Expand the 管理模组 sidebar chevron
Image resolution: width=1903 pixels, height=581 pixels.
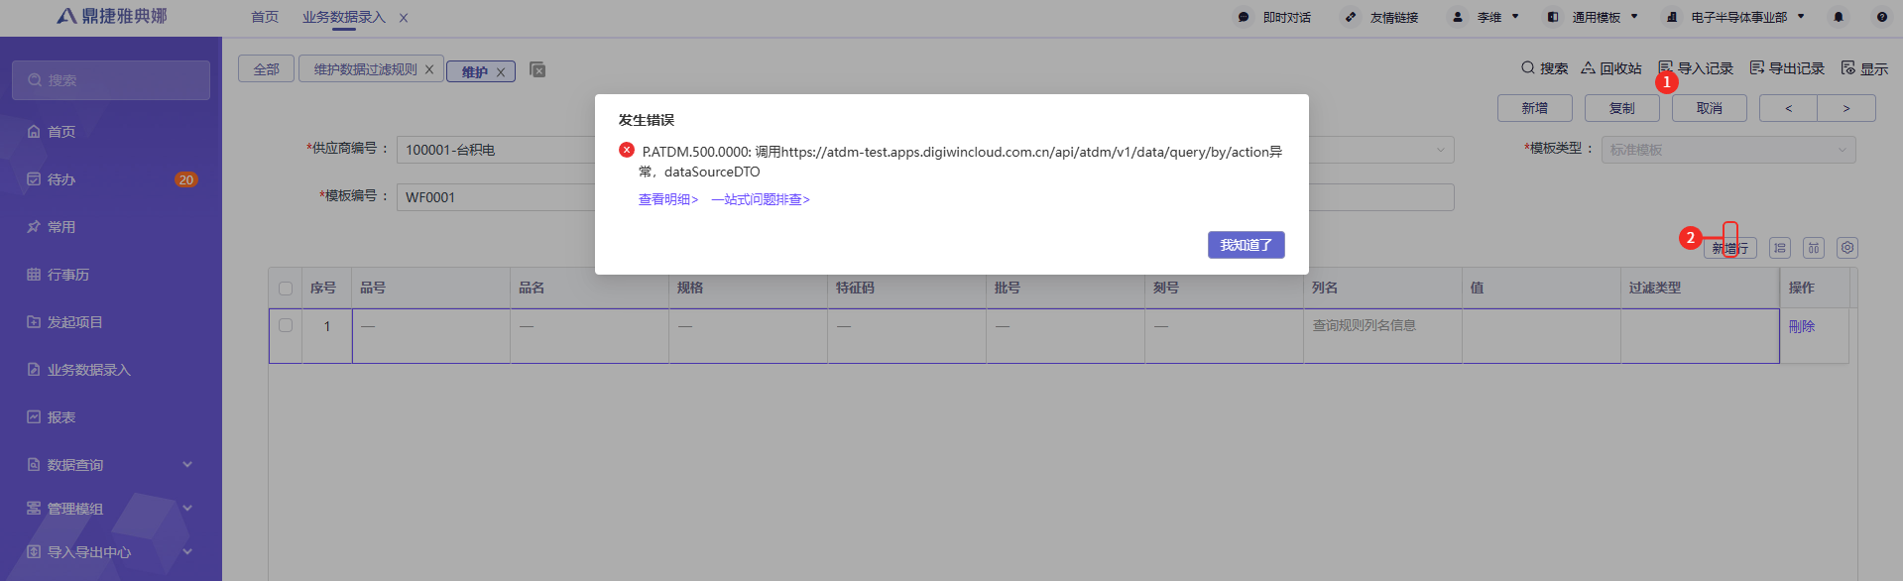[x=187, y=508]
